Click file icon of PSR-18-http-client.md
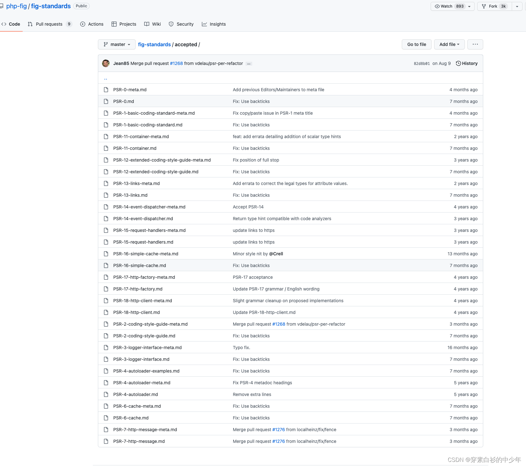The height and width of the screenshot is (466, 526). click(106, 312)
